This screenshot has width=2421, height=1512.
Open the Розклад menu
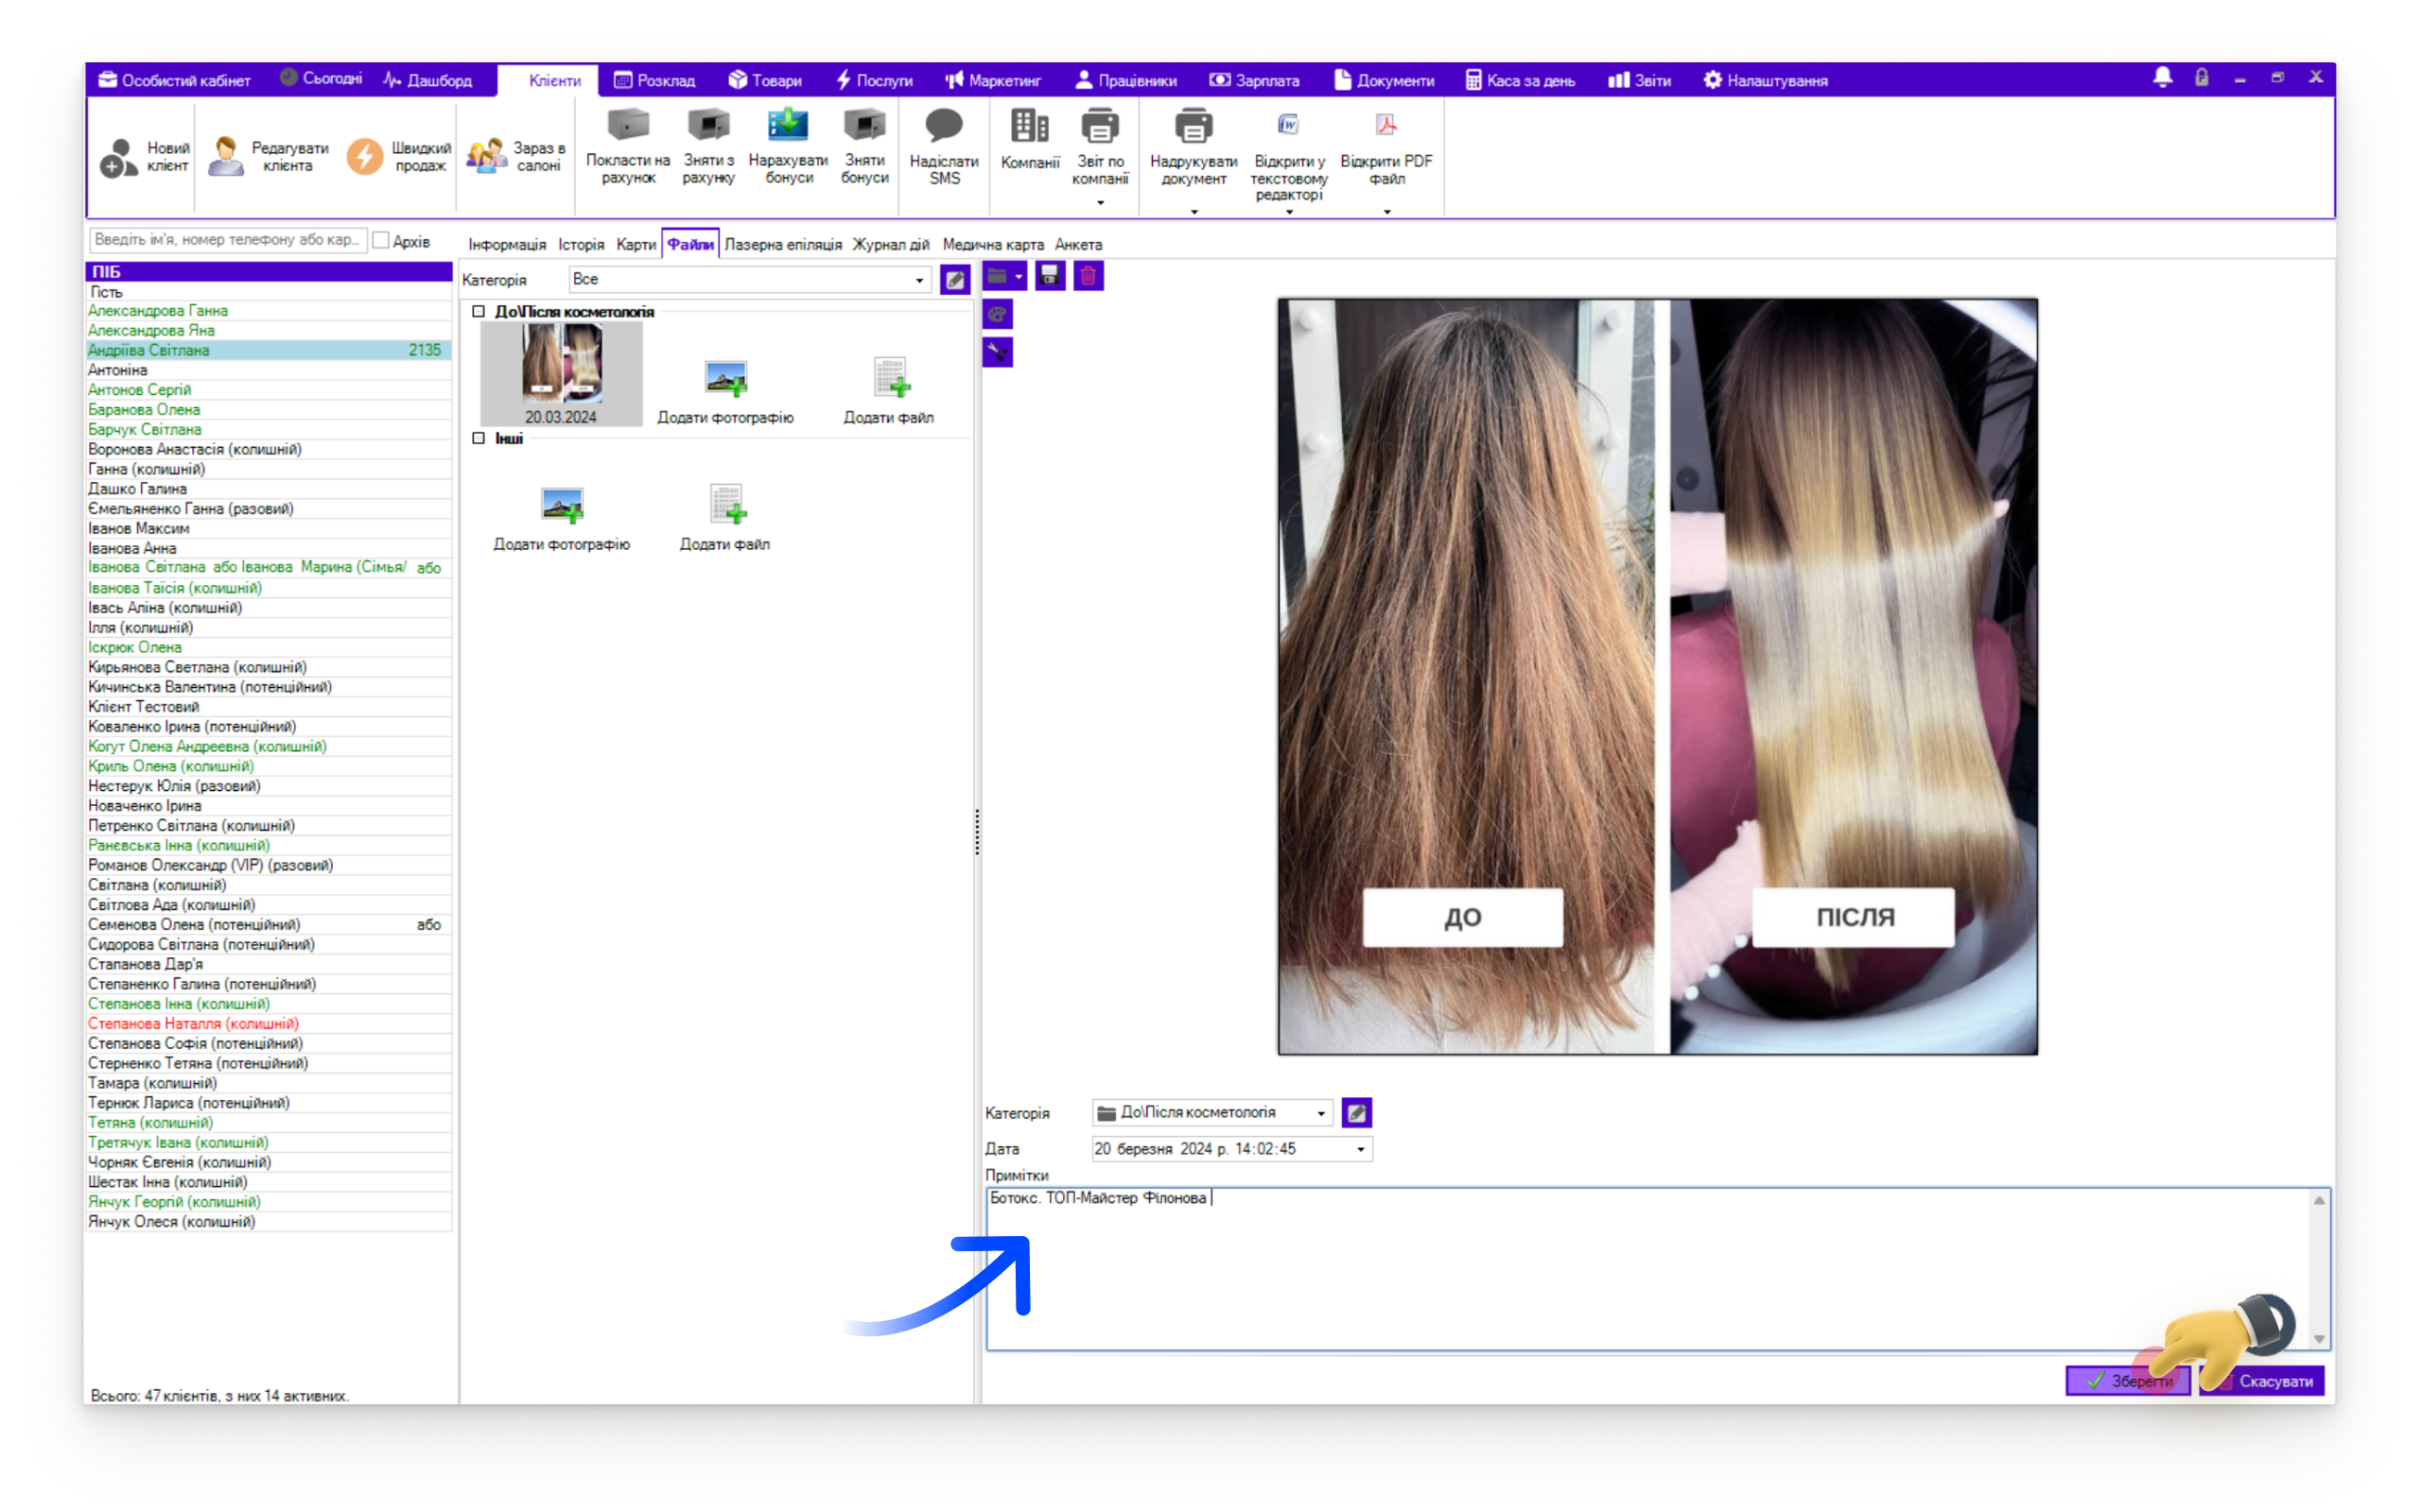point(655,80)
